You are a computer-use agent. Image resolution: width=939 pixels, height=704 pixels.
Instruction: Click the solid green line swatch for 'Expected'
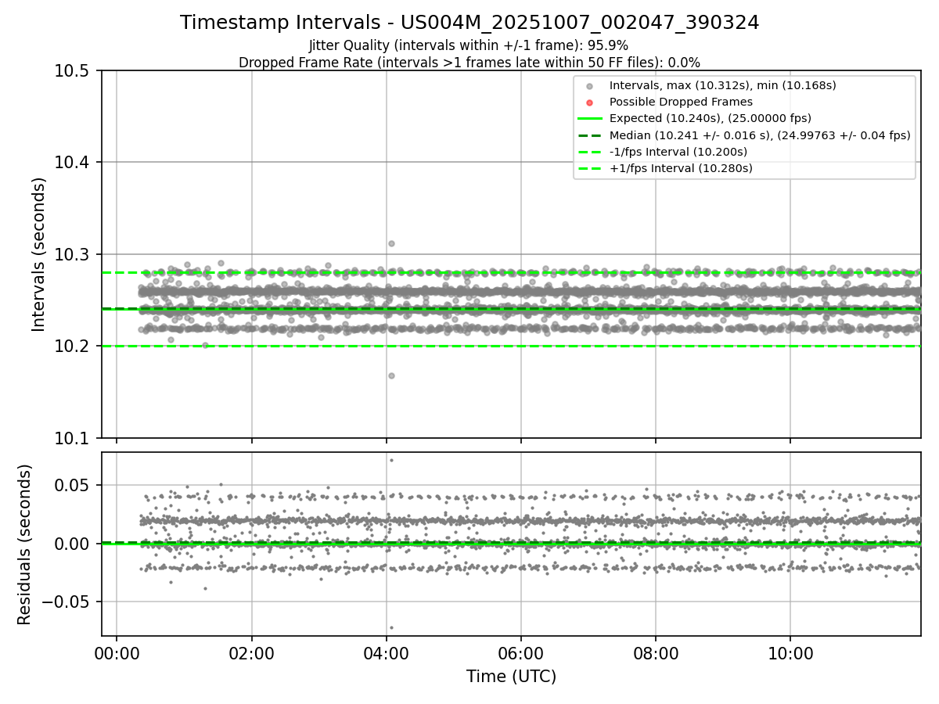point(590,119)
